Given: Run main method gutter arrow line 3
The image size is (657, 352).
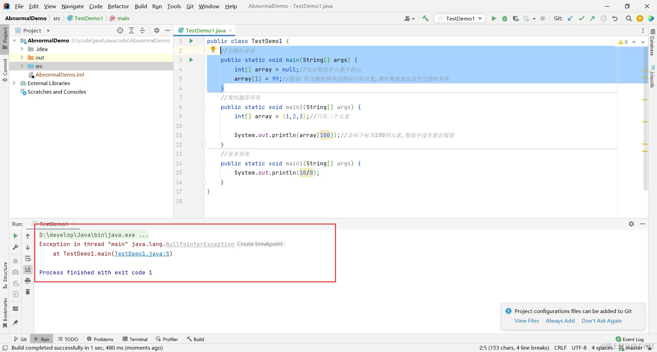Looking at the screenshot, I should click(x=191, y=60).
